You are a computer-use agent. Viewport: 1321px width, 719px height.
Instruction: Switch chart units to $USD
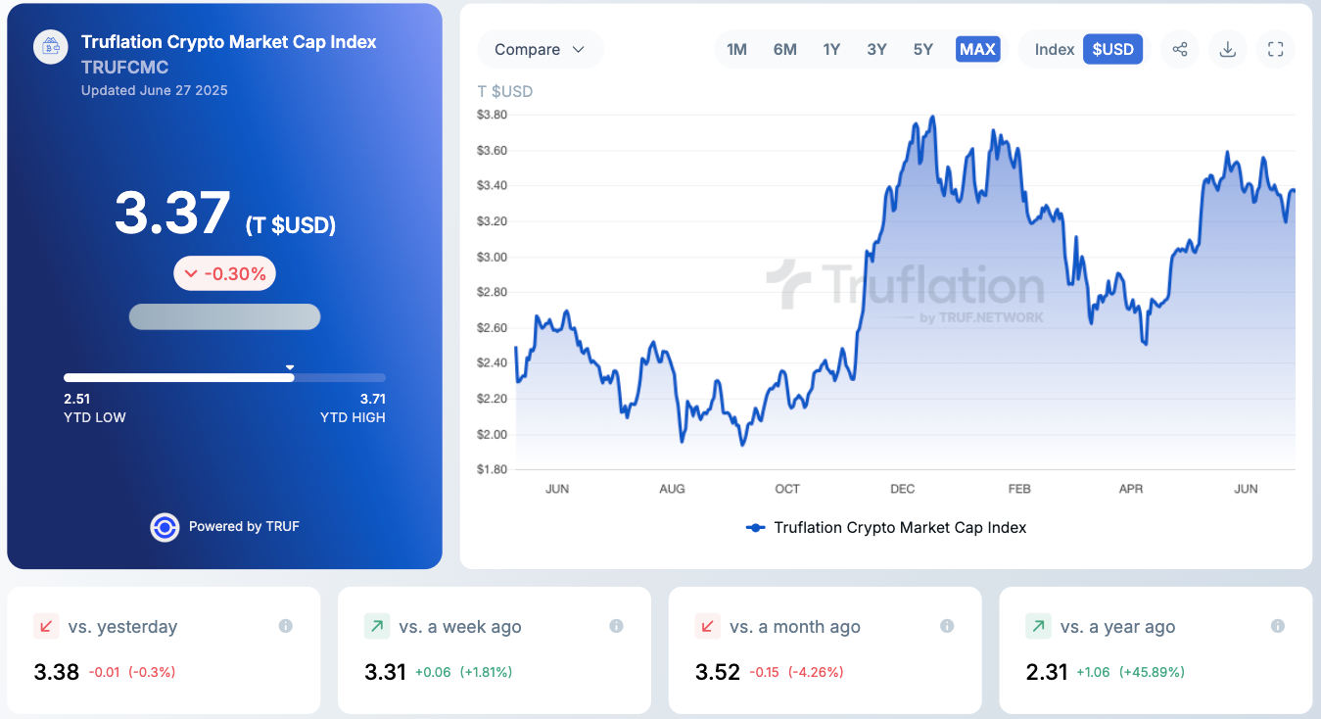tap(1112, 49)
